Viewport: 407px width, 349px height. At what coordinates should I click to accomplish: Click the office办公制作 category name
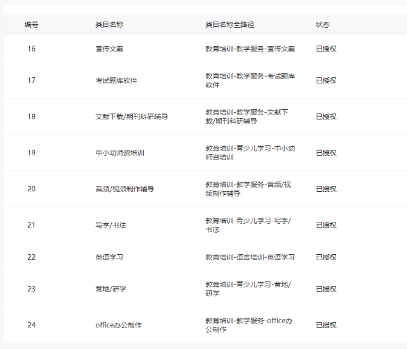pyautogui.click(x=118, y=325)
